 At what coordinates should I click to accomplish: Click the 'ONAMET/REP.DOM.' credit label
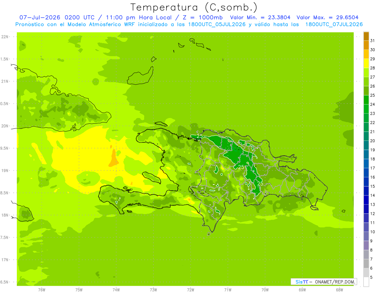click(335, 282)
